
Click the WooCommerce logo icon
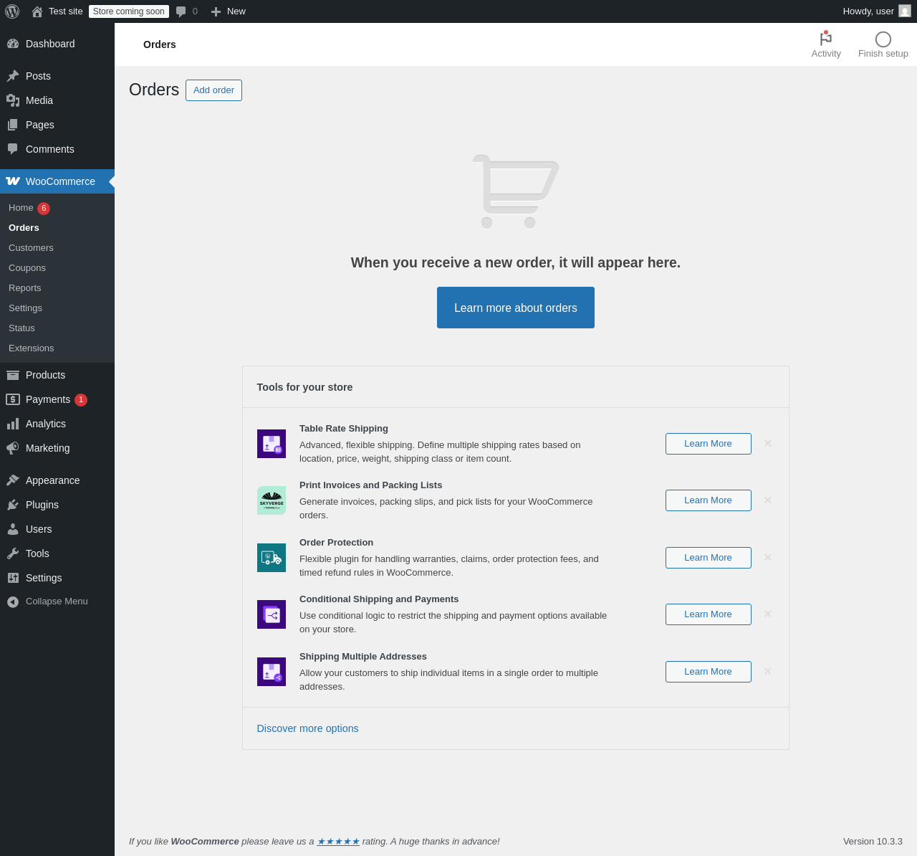pyautogui.click(x=13, y=181)
